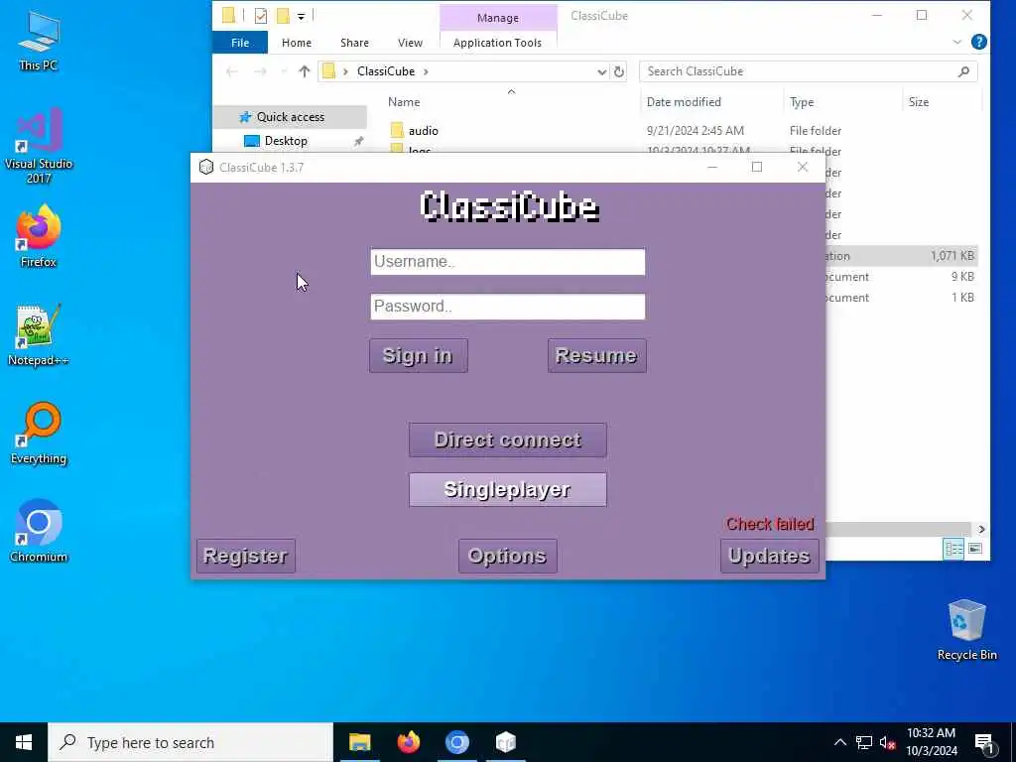This screenshot has height=762, width=1016.
Task: Sort by Size column header
Action: pos(918,102)
